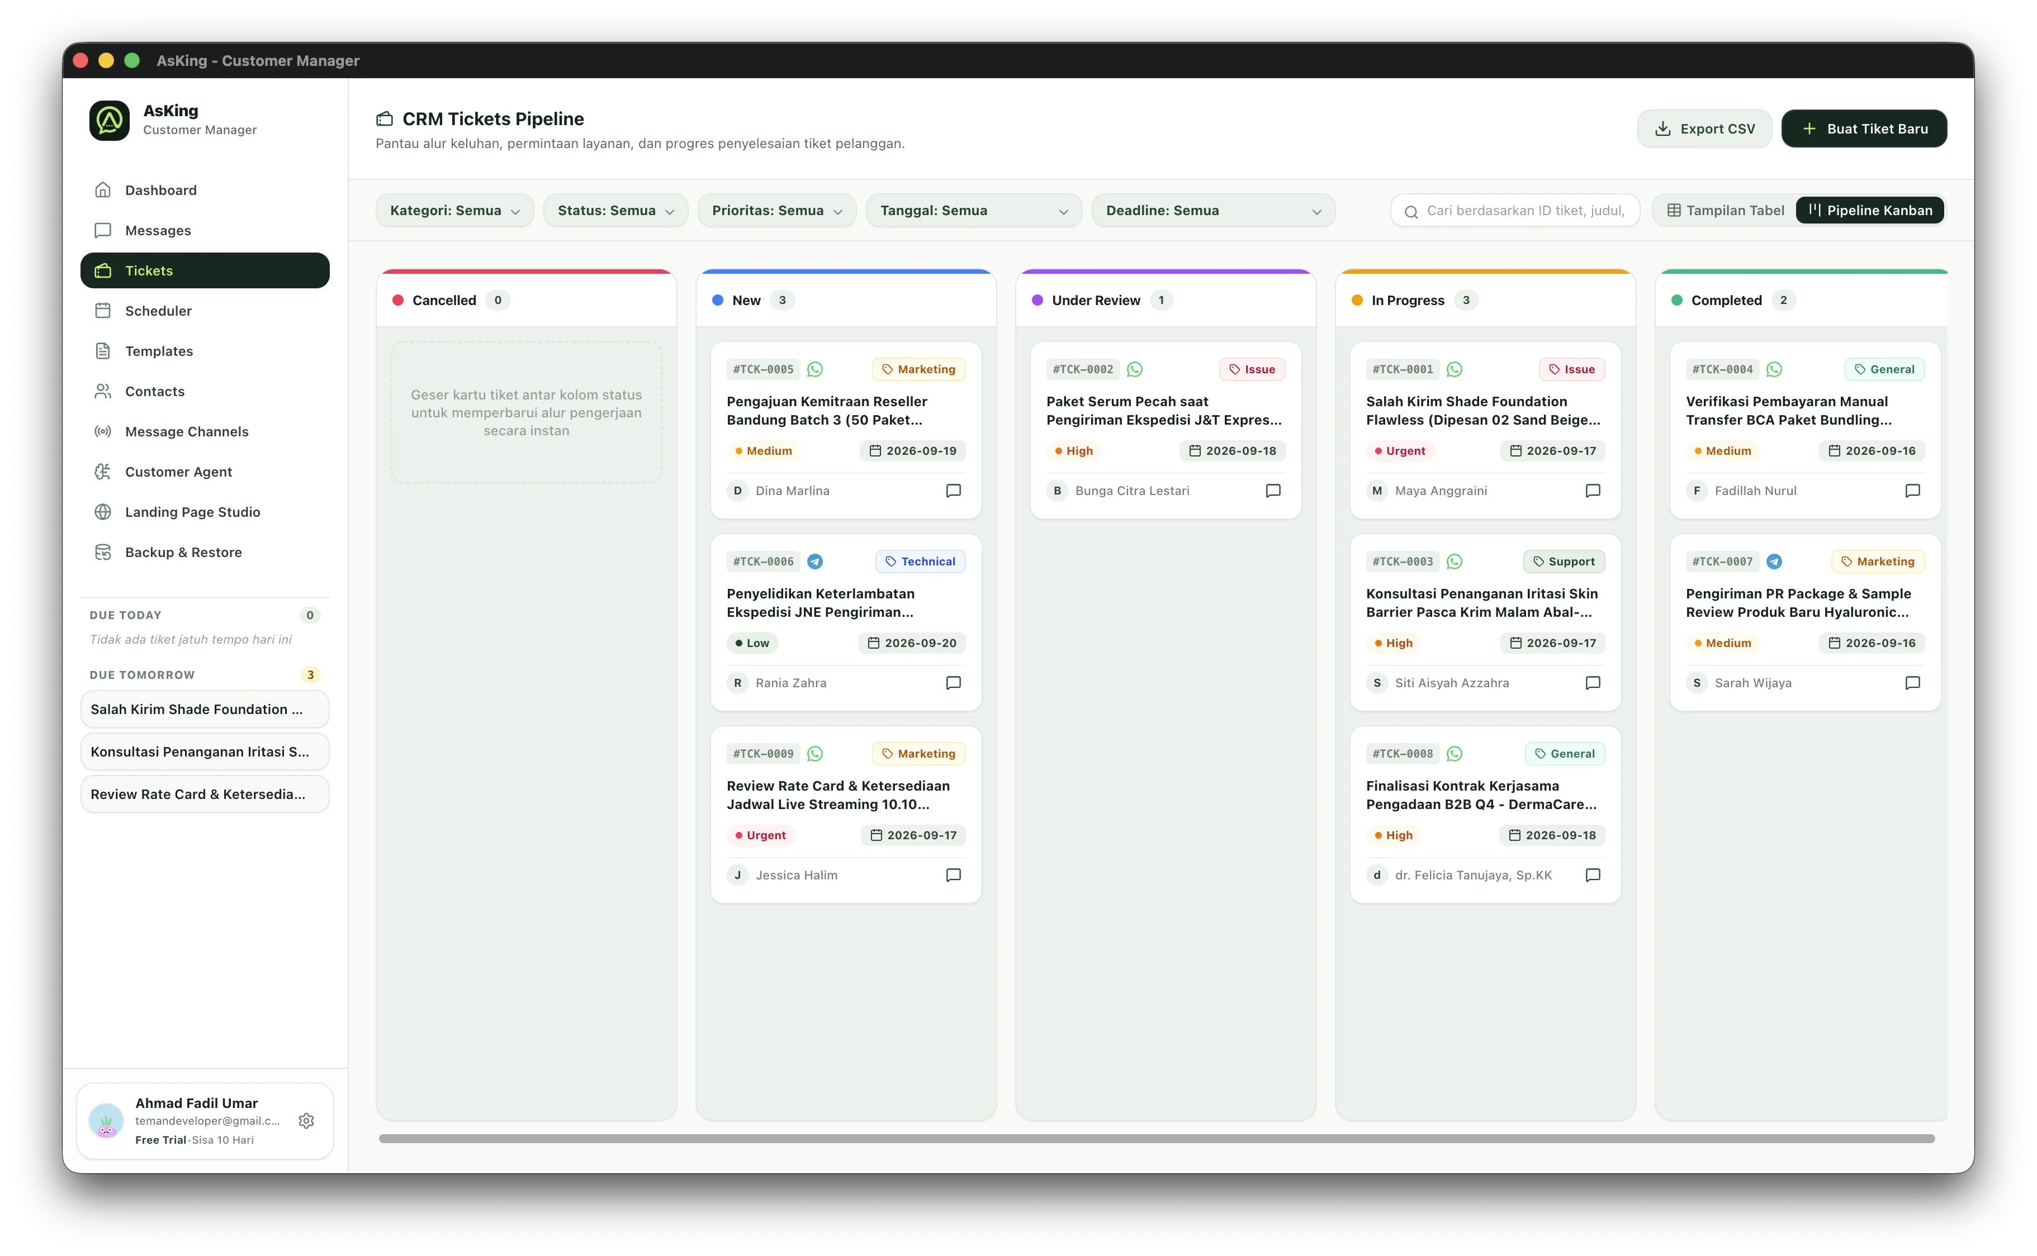Click Export CSV button
2037x1256 pixels.
(1704, 129)
